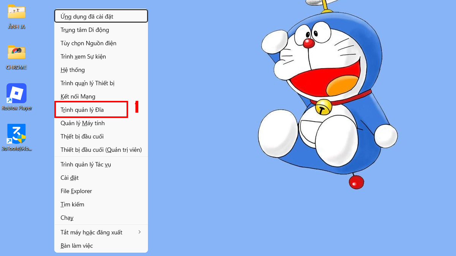Choose Trình quản lý Đĩa
Screen dimensions: 456x256
point(101,110)
